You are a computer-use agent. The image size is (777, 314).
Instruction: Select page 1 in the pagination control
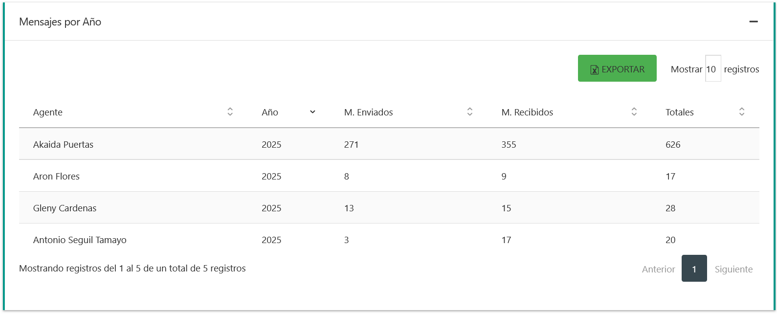tap(694, 269)
